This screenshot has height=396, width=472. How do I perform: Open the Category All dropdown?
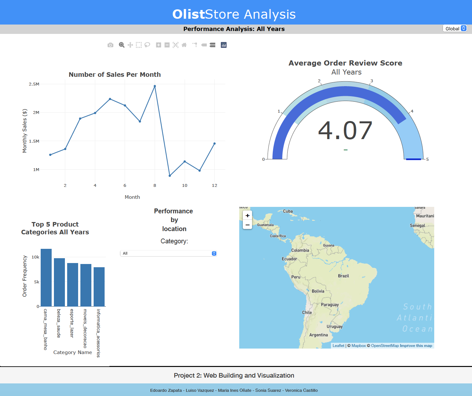(169, 253)
